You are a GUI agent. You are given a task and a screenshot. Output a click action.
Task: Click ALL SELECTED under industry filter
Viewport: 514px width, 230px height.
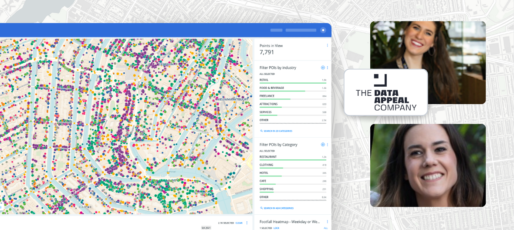coord(267,74)
